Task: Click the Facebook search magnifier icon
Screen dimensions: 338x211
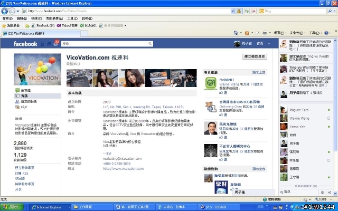Action: 150,44
